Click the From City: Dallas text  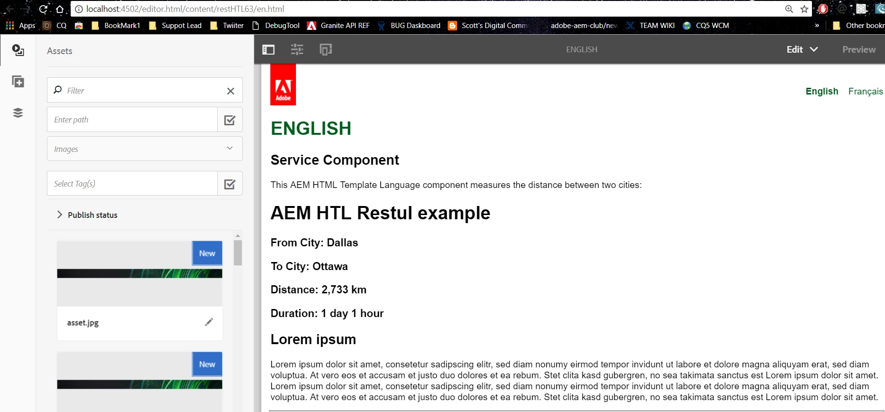click(314, 243)
